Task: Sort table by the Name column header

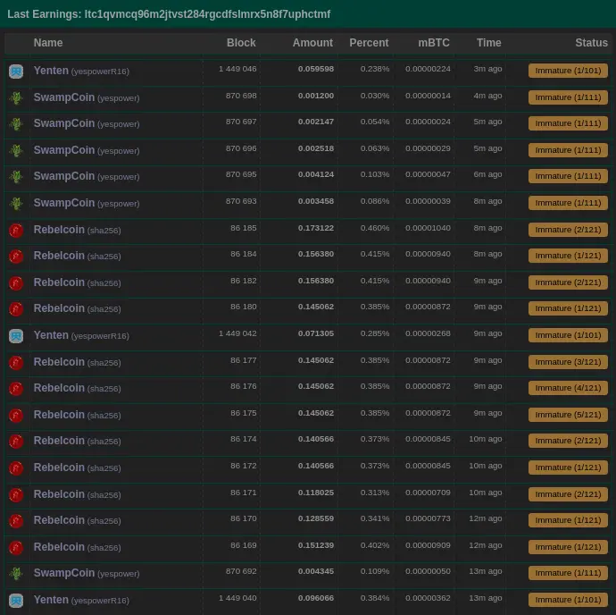Action: (48, 43)
